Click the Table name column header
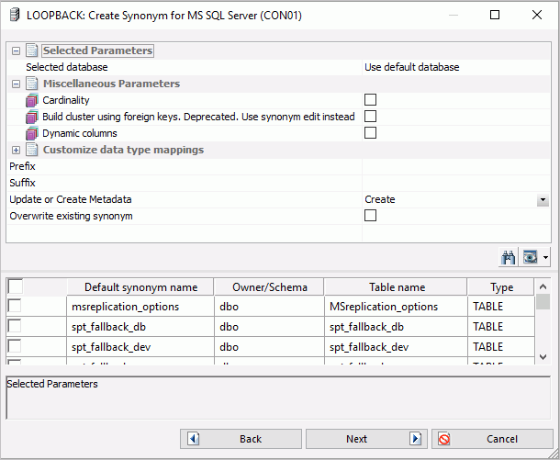 (397, 287)
